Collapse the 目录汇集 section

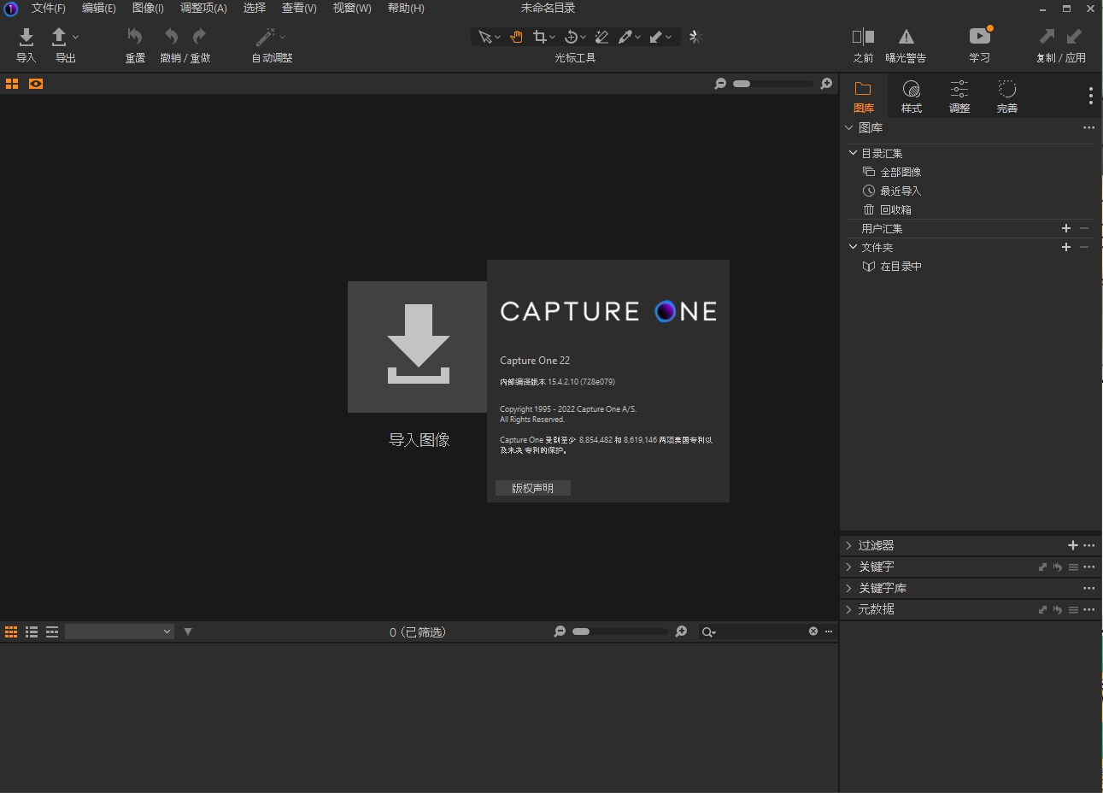coord(852,152)
